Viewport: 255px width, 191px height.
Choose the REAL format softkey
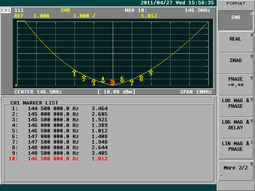[235, 42]
